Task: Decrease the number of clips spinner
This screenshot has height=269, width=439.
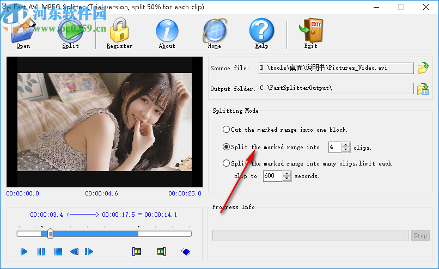Action: 346,150
